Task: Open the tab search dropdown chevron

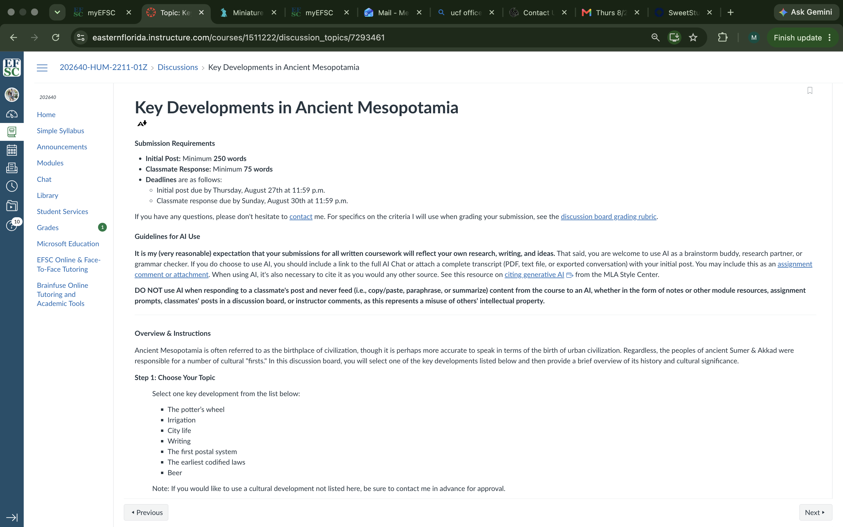Action: point(57,13)
